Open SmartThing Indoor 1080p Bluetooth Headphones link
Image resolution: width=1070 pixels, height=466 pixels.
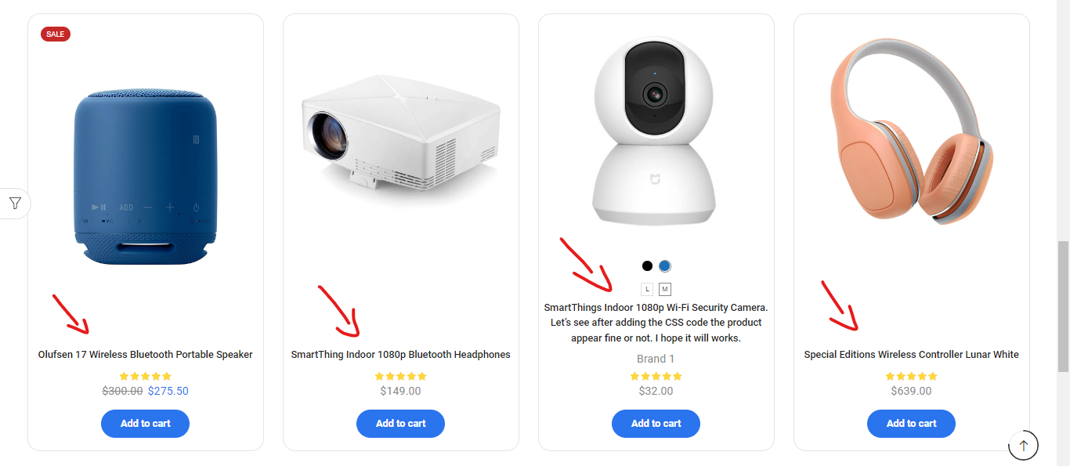[400, 355]
